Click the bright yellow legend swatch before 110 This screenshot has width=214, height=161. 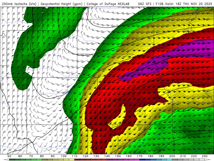point(72,160)
